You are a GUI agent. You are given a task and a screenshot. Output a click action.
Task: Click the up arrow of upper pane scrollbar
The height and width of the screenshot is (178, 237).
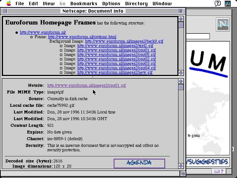(x=181, y=19)
